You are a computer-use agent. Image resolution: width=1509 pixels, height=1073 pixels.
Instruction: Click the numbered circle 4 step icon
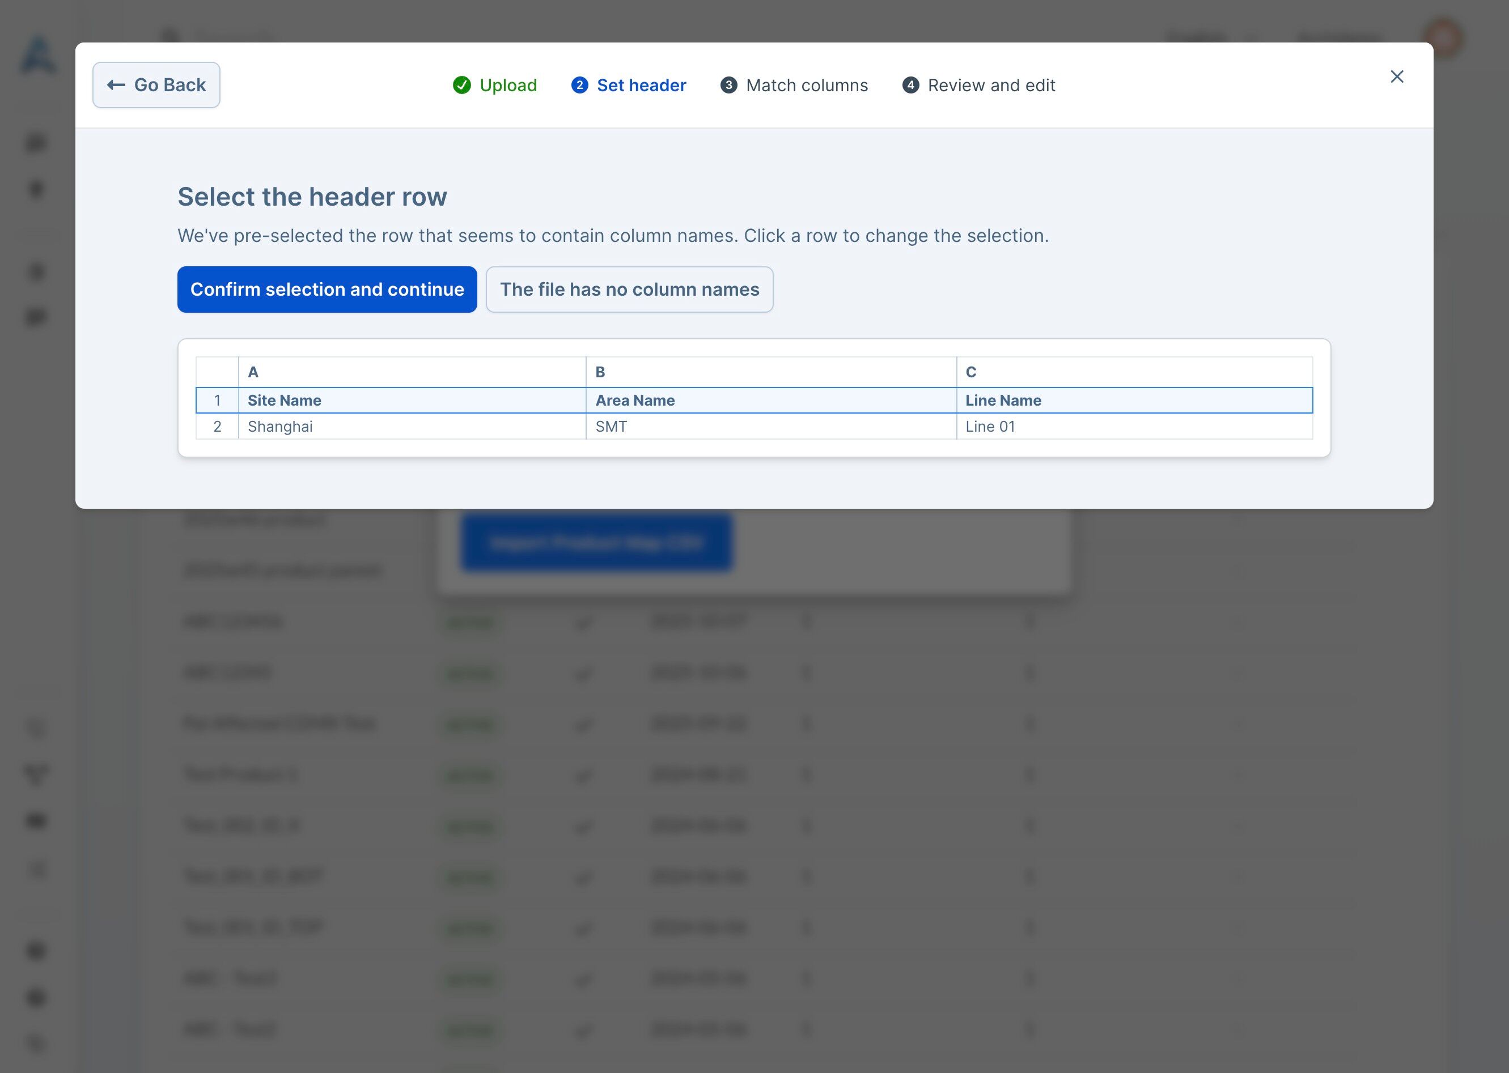pyautogui.click(x=910, y=85)
